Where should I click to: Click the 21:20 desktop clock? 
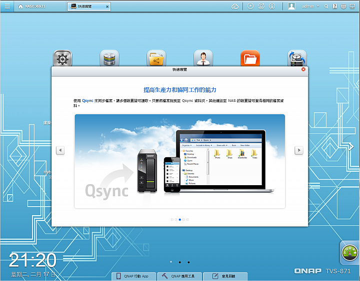coord(32,261)
